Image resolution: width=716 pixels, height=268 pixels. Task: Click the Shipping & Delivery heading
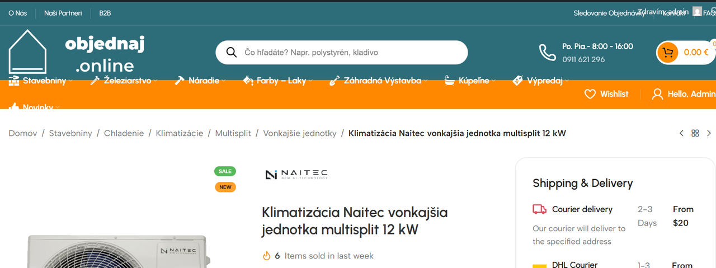(582, 183)
